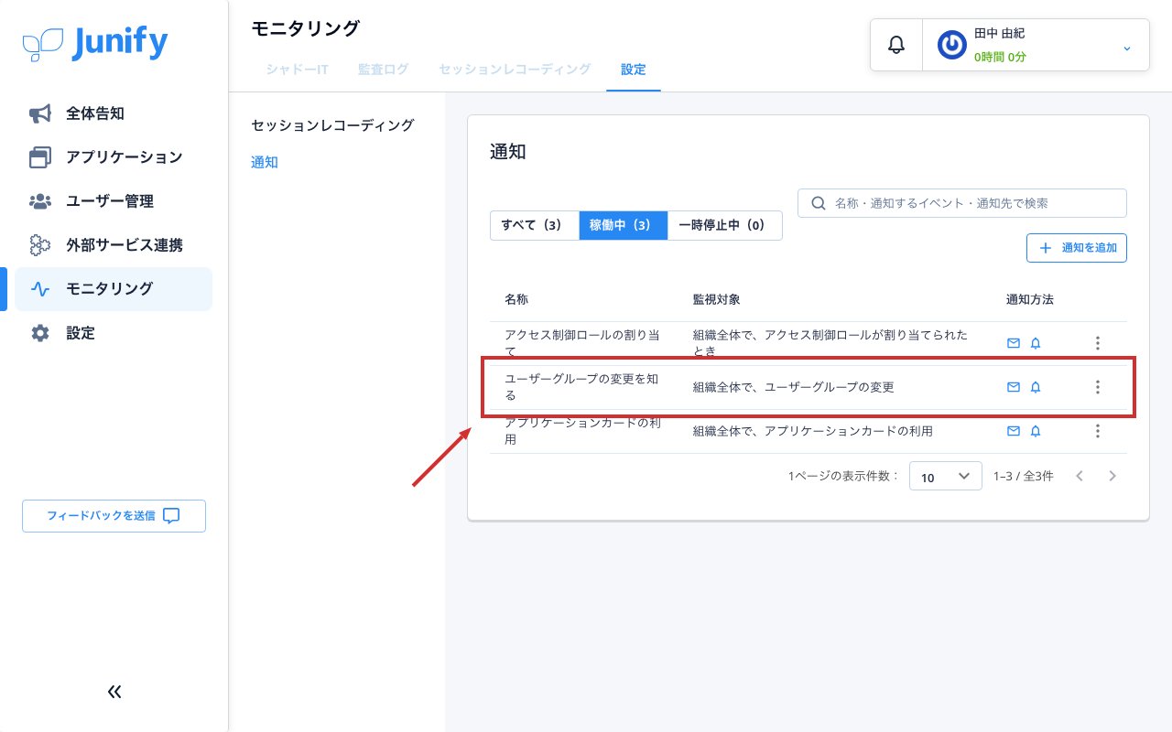Viewport: 1172px width, 732px height.
Task: Open more options for アクセス制御ロールの割り当て row
Action: (1098, 343)
